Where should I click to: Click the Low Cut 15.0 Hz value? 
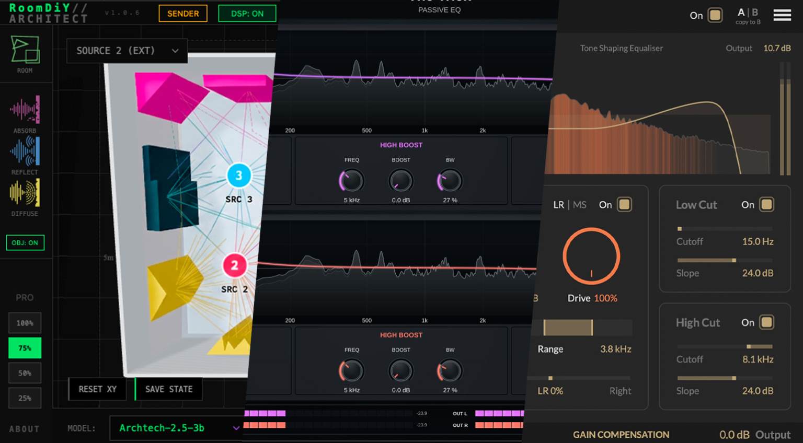click(x=758, y=241)
